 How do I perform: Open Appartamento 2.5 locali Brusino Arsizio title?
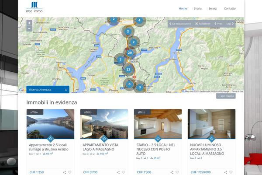(x=48, y=147)
